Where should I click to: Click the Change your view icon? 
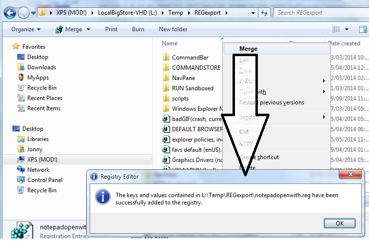coord(336,29)
